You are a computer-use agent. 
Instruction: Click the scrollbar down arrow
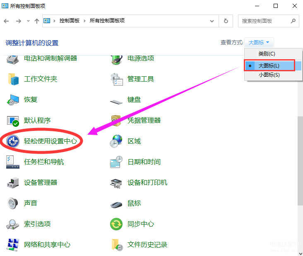click(x=300, y=254)
